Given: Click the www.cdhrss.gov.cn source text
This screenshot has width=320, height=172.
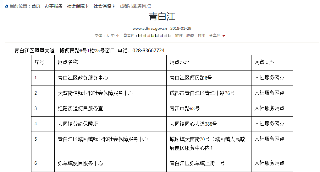Looking at the screenshot, I should coord(150,29).
